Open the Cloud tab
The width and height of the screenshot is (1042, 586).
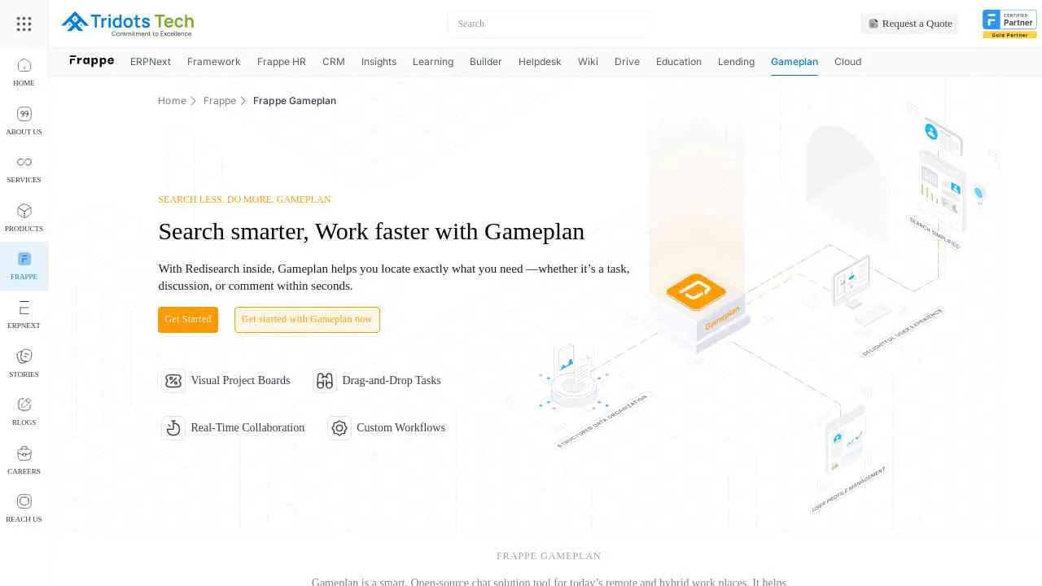(x=847, y=62)
